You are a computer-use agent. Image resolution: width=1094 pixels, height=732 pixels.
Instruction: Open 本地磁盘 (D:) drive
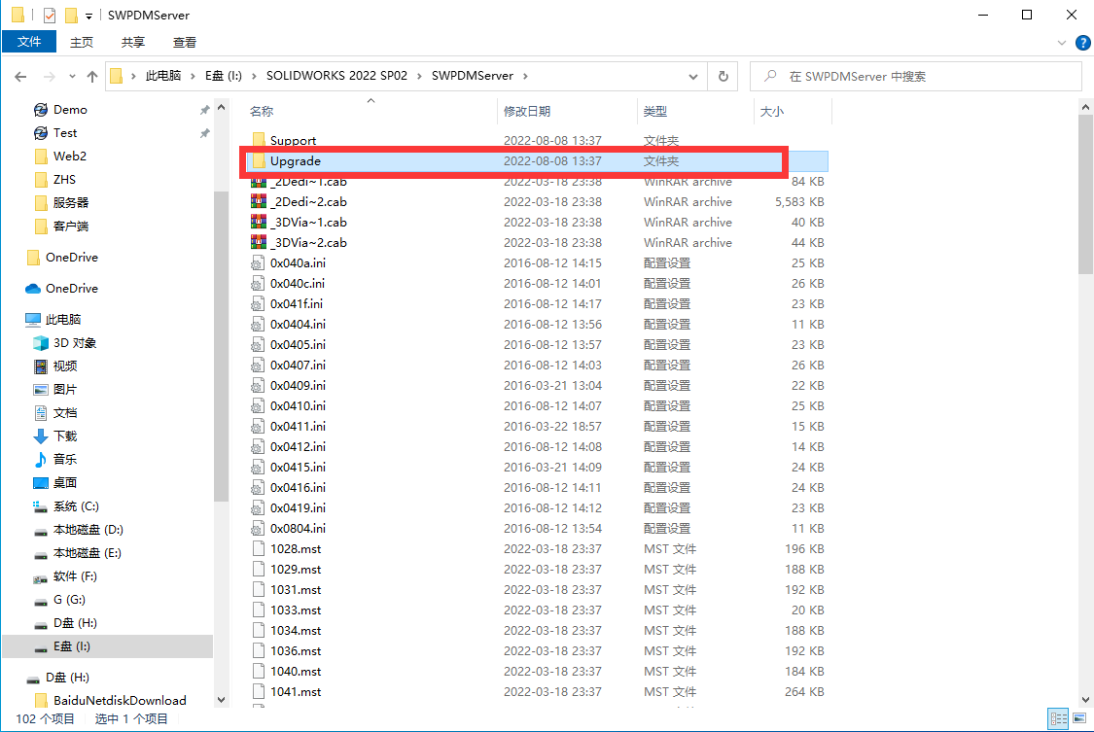88,530
